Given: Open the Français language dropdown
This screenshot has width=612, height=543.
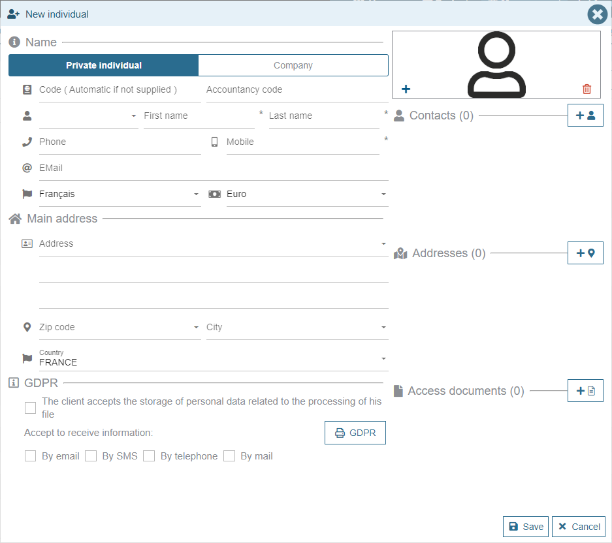Looking at the screenshot, I should pyautogui.click(x=119, y=194).
